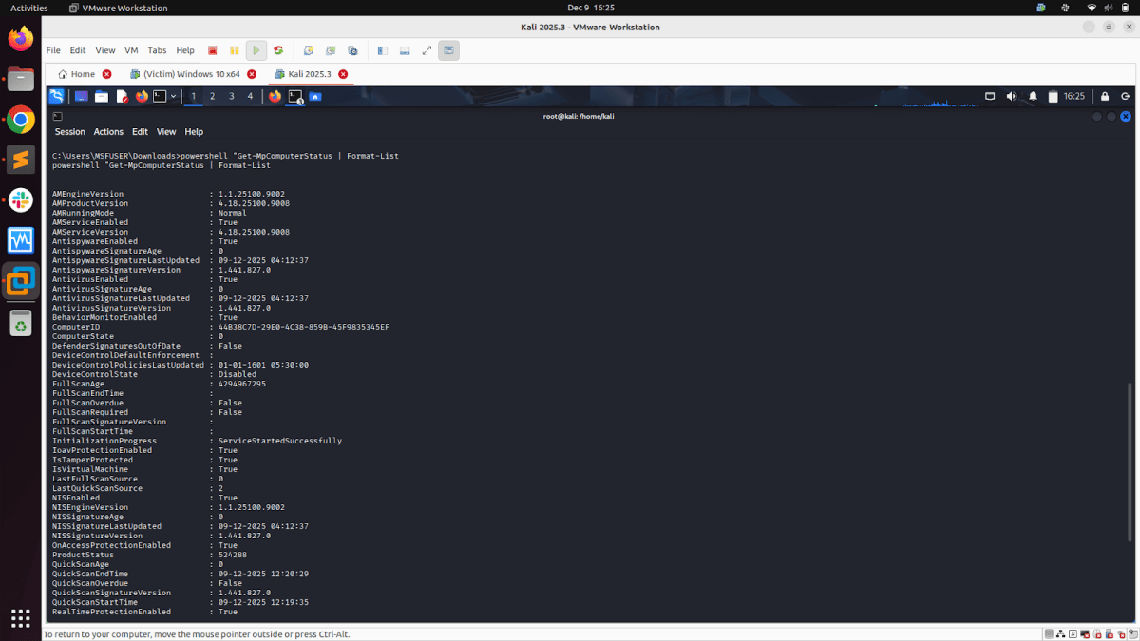Lock the Kali screen using the padlock icon
This screenshot has width=1140, height=641.
(x=1104, y=96)
